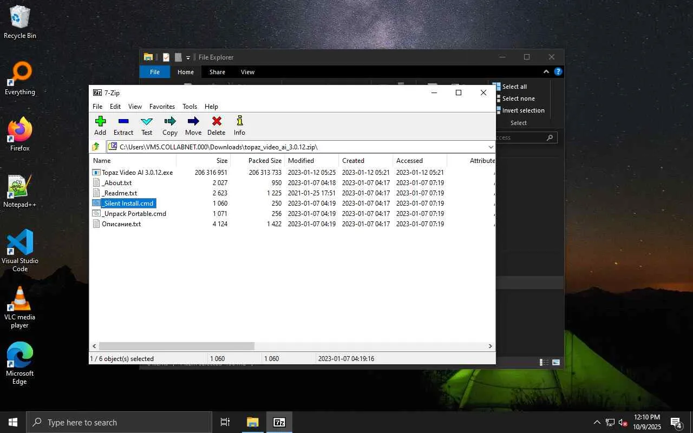The height and width of the screenshot is (433, 693).
Task: Delete the selected item with the red X
Action: coord(217,126)
